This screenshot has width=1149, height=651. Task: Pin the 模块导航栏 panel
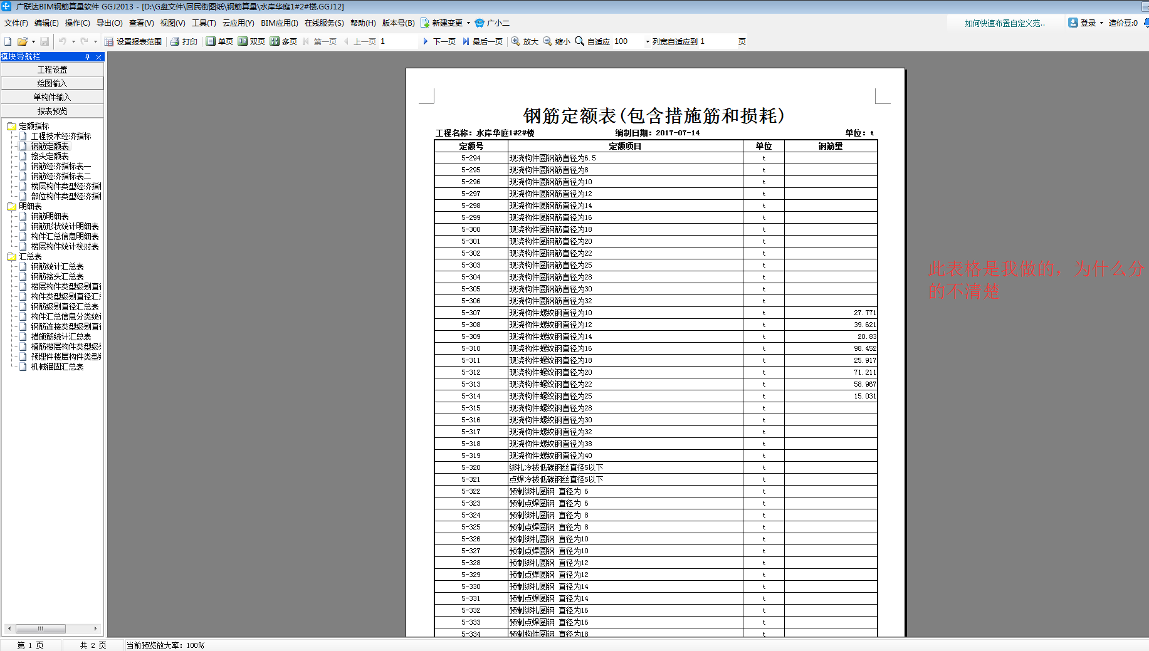pos(88,57)
